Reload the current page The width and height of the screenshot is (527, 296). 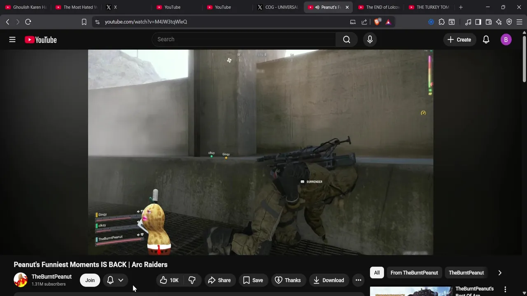point(28,22)
